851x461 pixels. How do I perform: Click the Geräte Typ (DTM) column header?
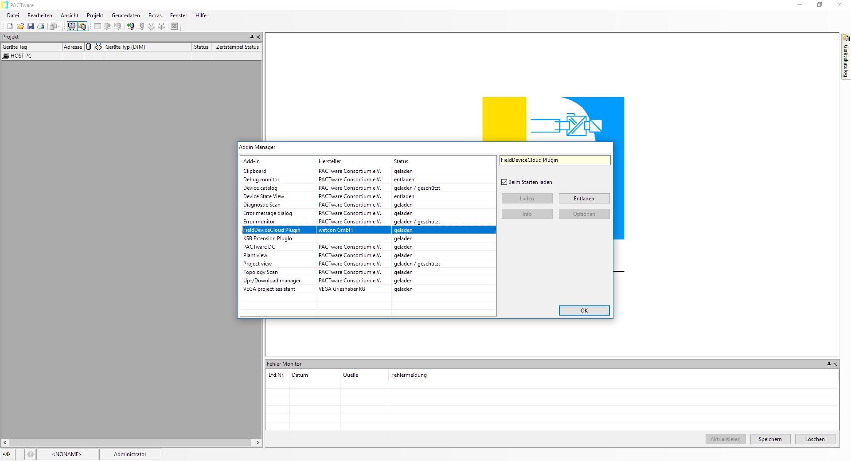[147, 47]
